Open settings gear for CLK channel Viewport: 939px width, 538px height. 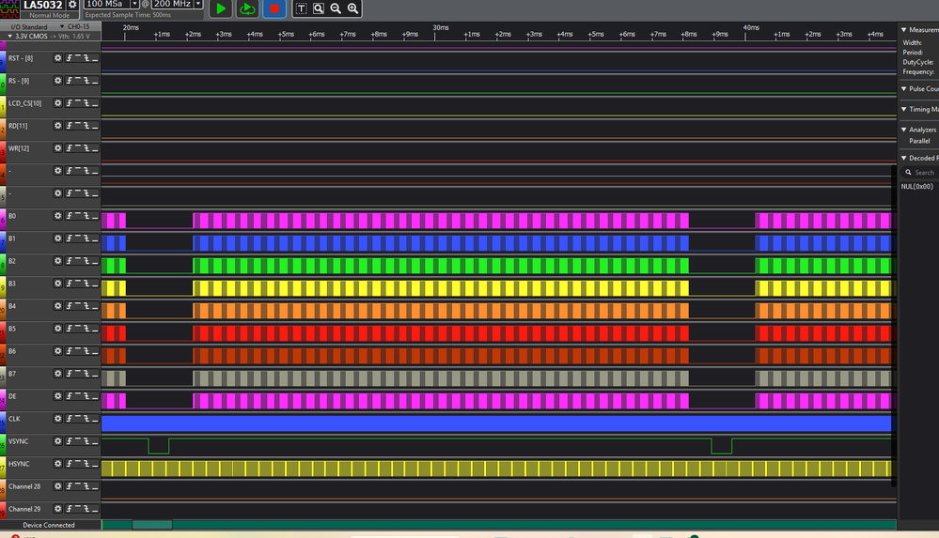click(x=58, y=419)
